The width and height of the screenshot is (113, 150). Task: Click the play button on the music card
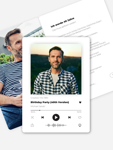56,117
